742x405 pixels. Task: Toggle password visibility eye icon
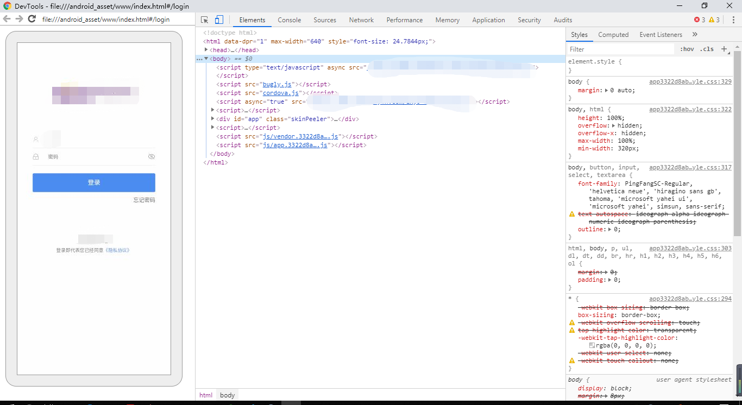152,156
